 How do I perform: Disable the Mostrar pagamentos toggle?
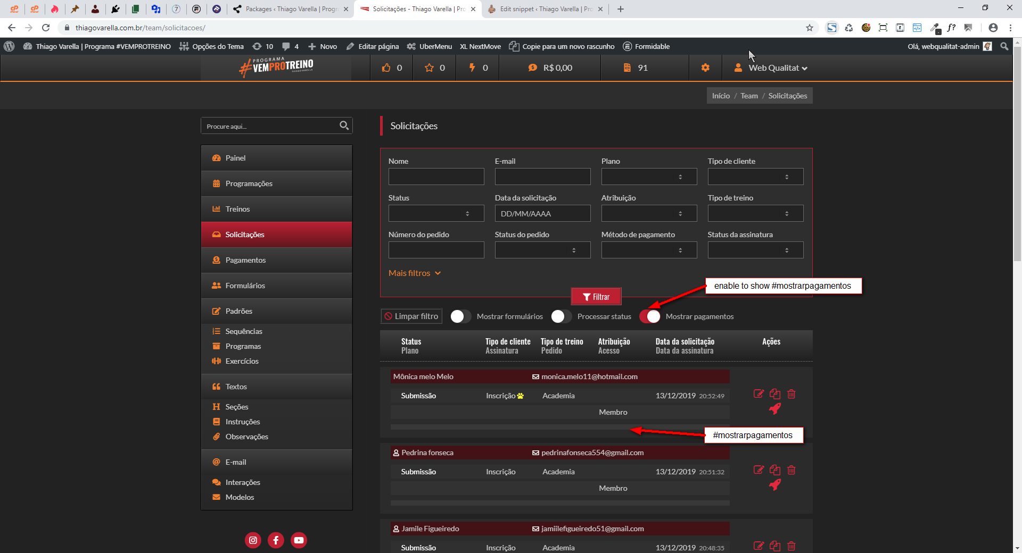(x=650, y=316)
